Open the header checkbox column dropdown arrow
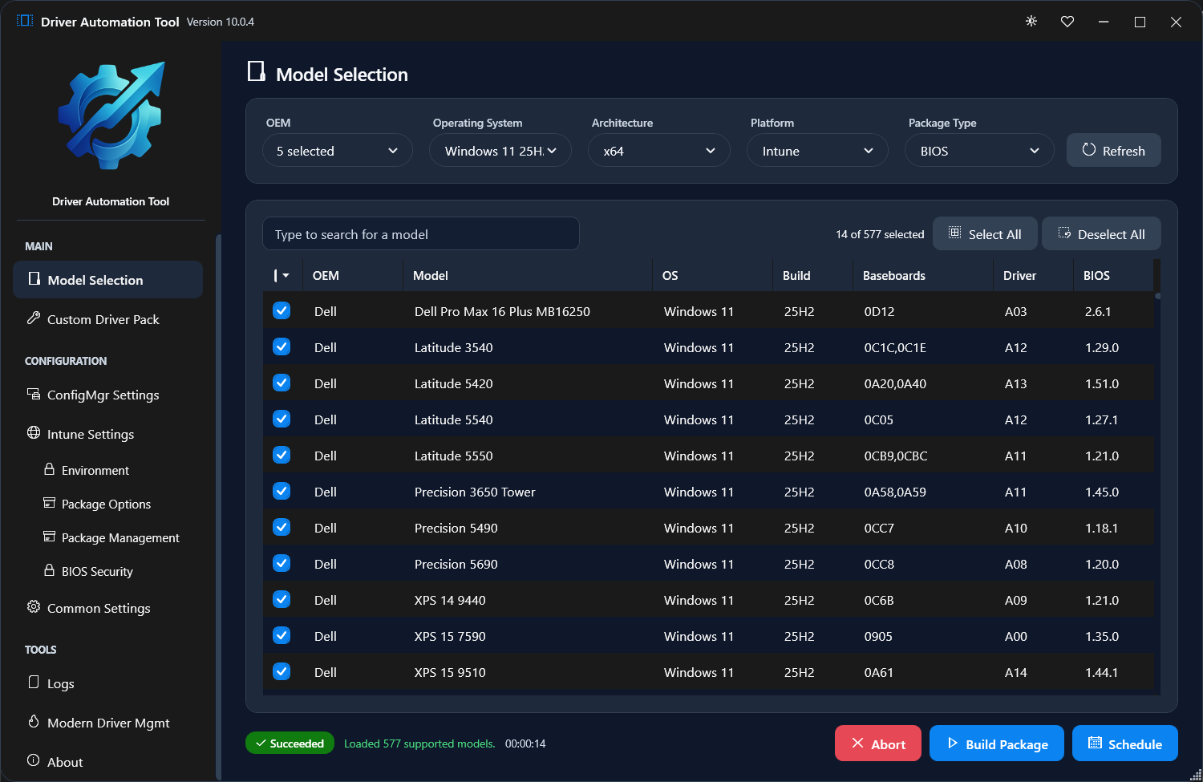The height and width of the screenshot is (782, 1203). [x=286, y=276]
